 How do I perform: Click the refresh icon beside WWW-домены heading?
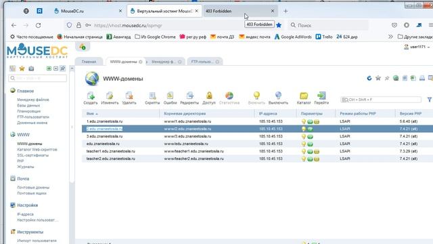[369, 79]
